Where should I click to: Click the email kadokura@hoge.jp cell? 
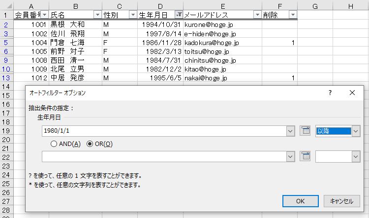222,43
